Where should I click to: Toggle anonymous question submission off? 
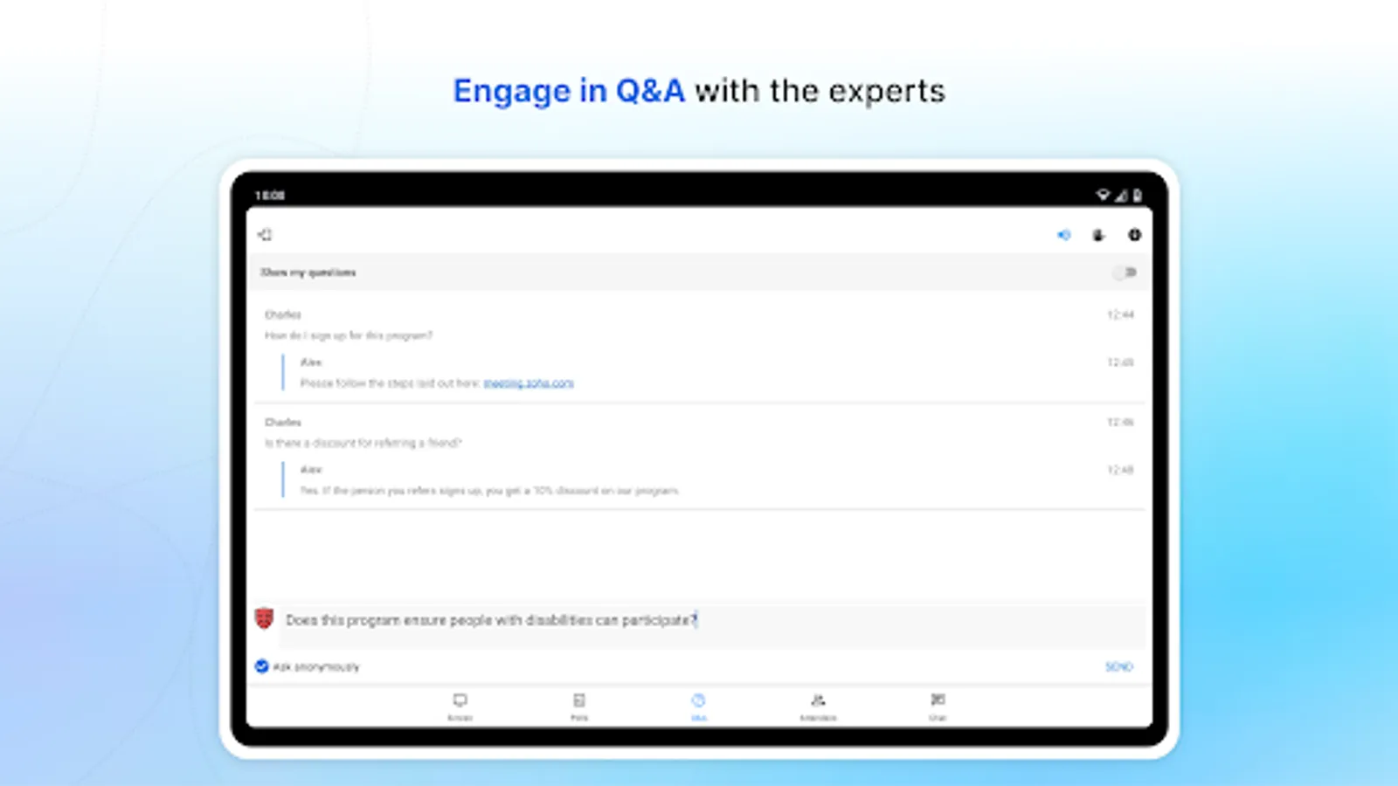pyautogui.click(x=261, y=665)
